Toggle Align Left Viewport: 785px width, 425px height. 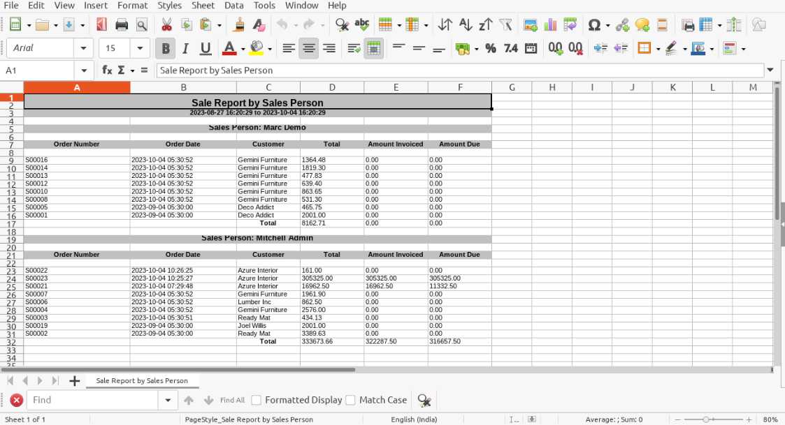pos(289,48)
